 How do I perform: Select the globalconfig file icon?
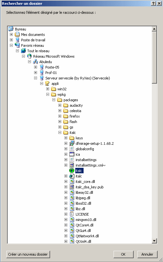tap(72, 149)
